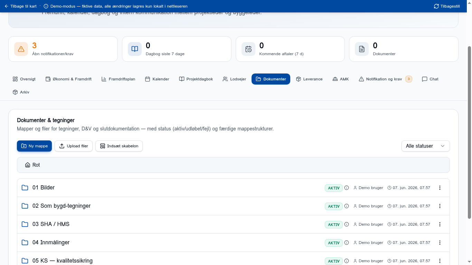Screen dimensions: 472x265
Task: Open three-dot menu for 04 Innmålinger
Action: pos(440,243)
